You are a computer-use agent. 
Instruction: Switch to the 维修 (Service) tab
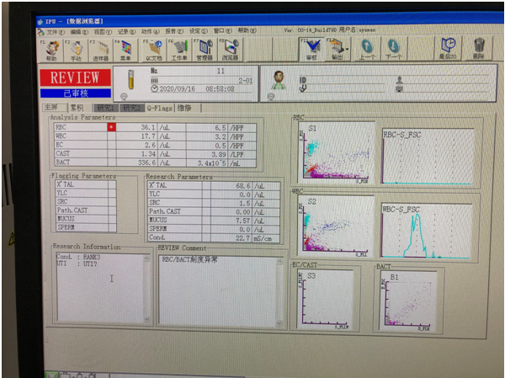186,108
